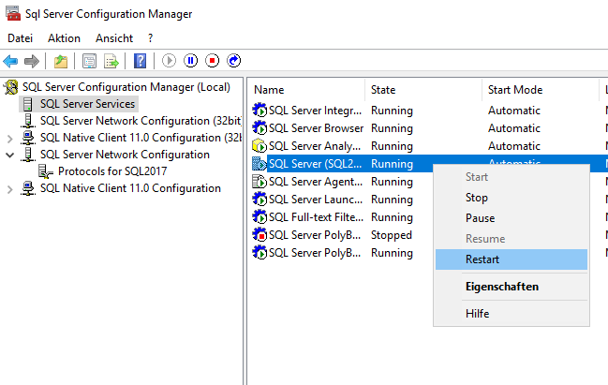
Task: Click the Start Service play icon
Action: coord(169,61)
